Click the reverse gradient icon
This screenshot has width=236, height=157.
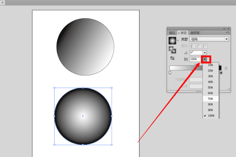point(173,58)
